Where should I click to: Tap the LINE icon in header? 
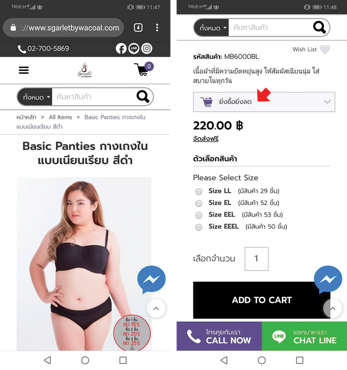[x=134, y=49]
